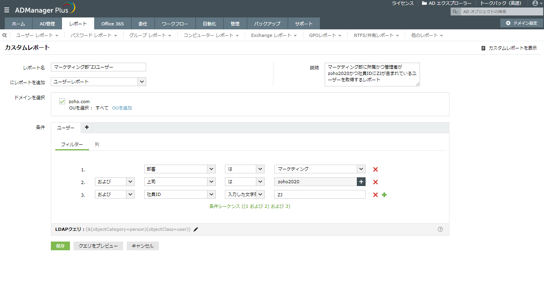Open AD エクスプローラー from the top bar
This screenshot has height=307, width=544.
click(x=447, y=3)
